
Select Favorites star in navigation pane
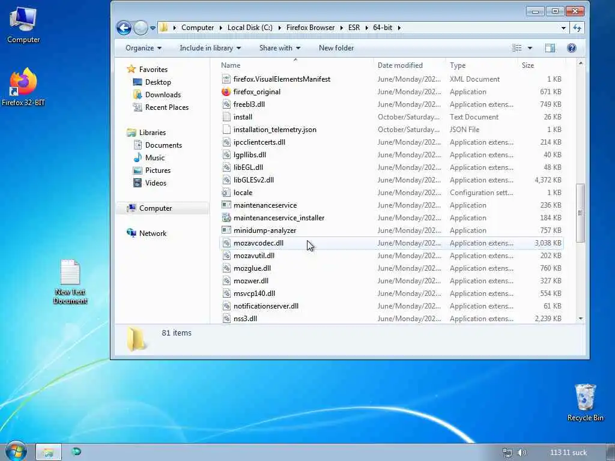coord(132,70)
